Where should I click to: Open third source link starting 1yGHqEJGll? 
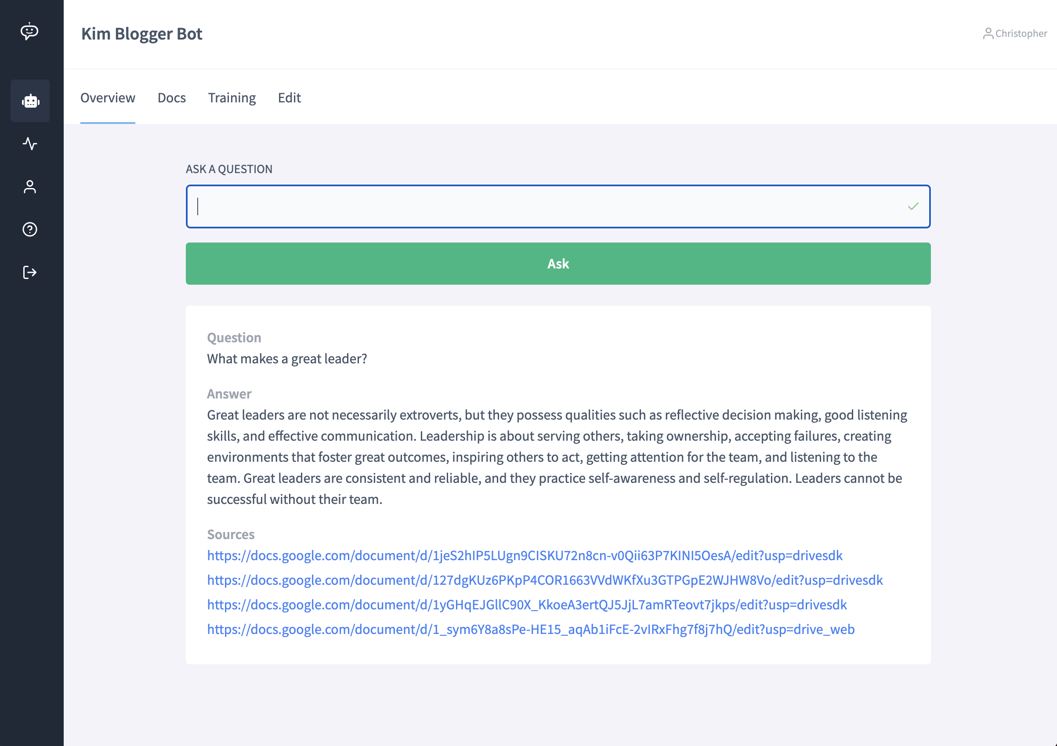[527, 605]
